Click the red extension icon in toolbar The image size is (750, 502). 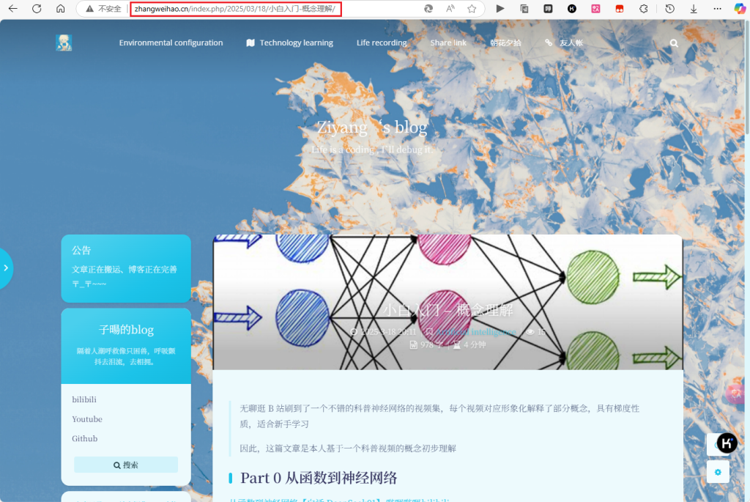point(620,9)
